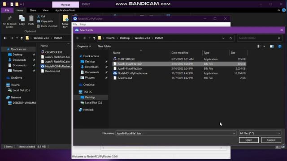Open Quick access in dialog sidebar
287x161 pixels.
91,56
